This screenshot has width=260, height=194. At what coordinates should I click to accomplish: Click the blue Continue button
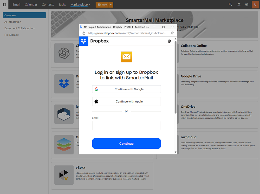click(x=126, y=144)
